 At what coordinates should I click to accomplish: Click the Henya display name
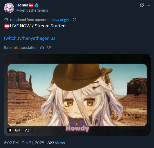22,5
